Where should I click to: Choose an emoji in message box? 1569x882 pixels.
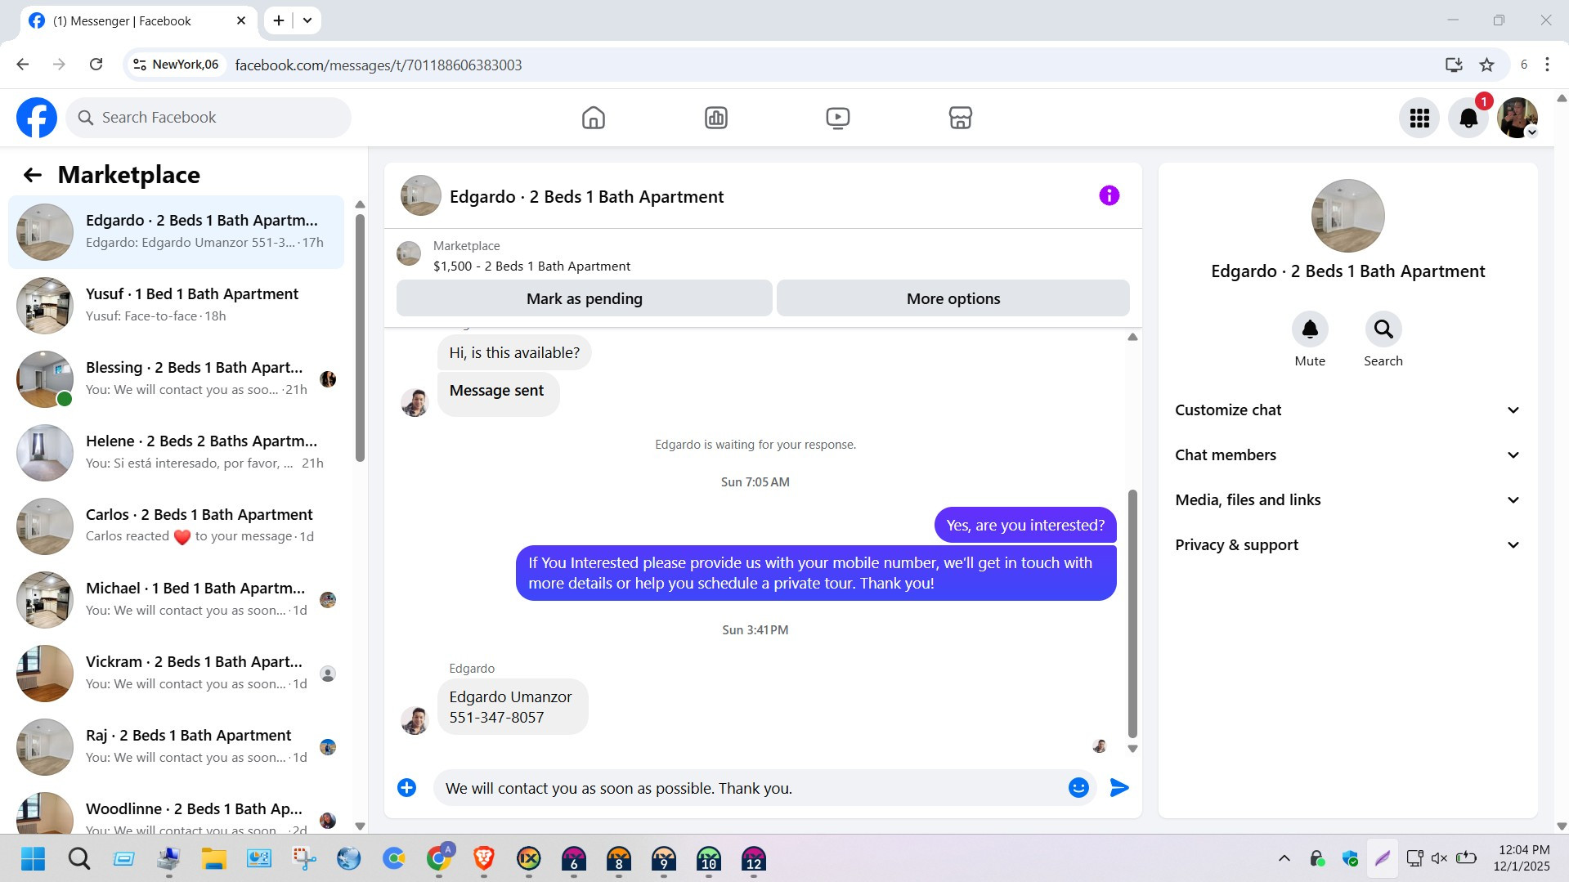coord(1078,787)
